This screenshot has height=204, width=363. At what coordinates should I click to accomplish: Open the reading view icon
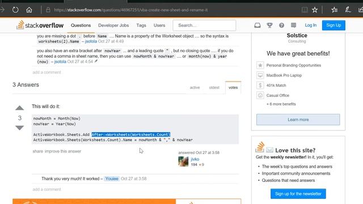click(305, 10)
